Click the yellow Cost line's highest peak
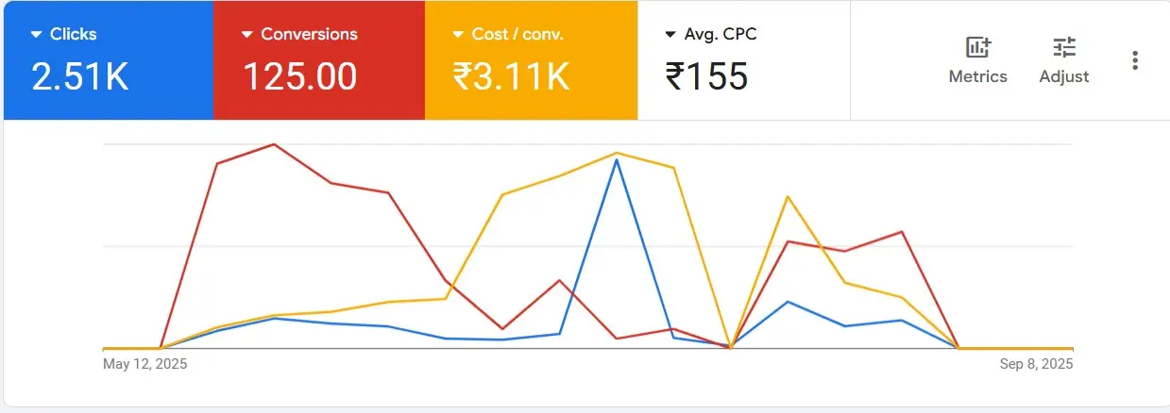The width and height of the screenshot is (1170, 413). pos(616,153)
